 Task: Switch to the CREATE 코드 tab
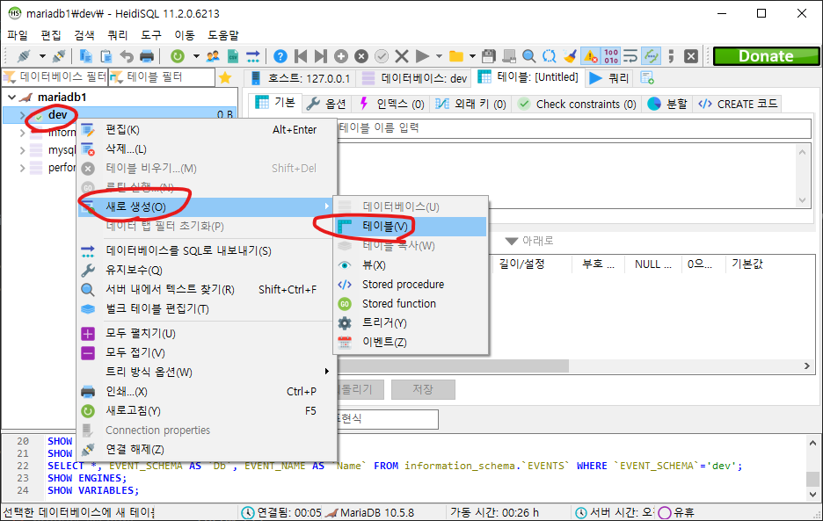pos(738,104)
